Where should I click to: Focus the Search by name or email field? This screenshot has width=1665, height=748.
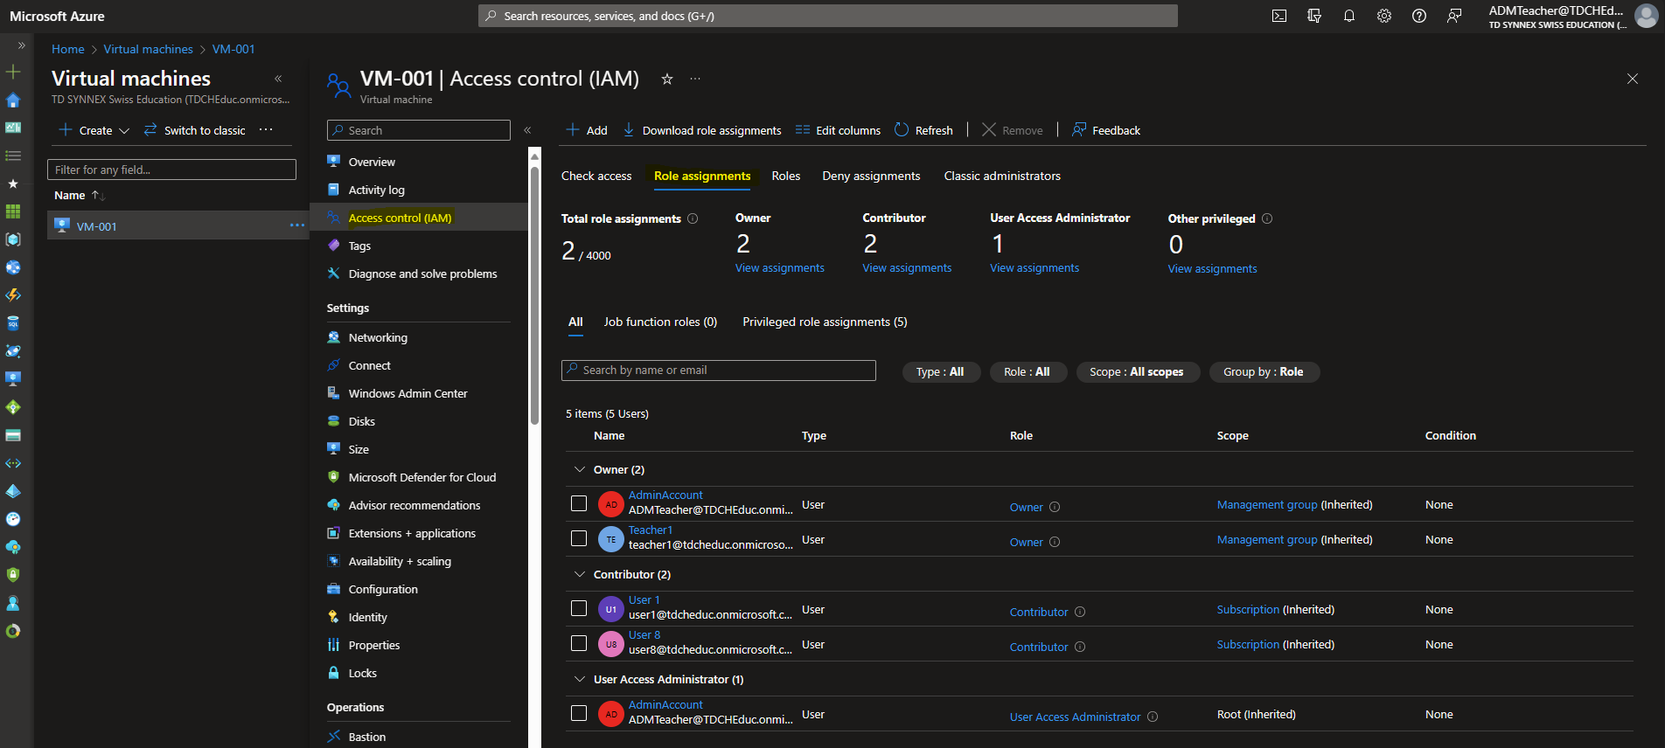(719, 371)
